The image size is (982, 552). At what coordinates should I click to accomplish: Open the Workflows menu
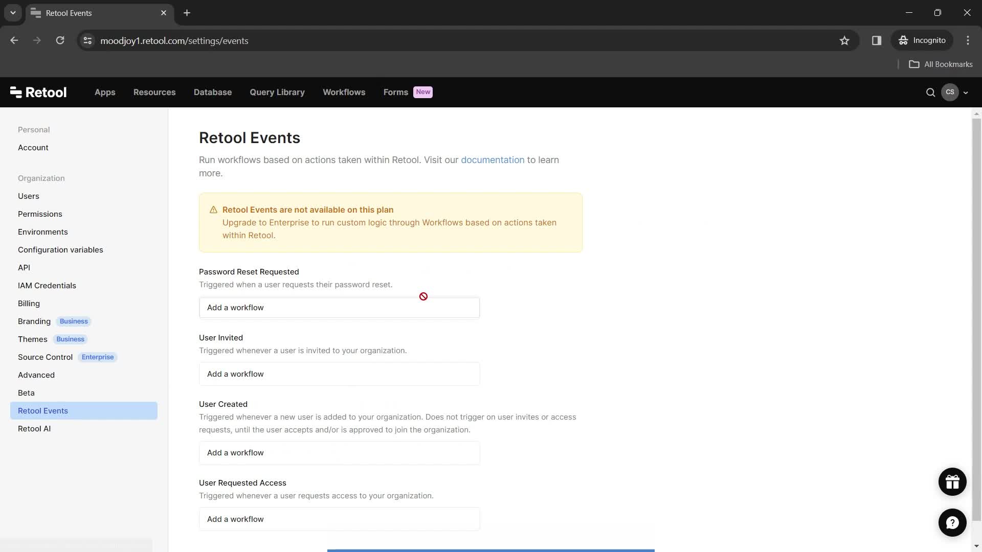344,91
